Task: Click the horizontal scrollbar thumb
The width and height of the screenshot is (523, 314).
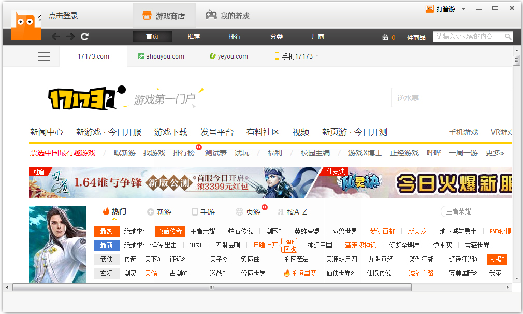Action: click(x=212, y=287)
